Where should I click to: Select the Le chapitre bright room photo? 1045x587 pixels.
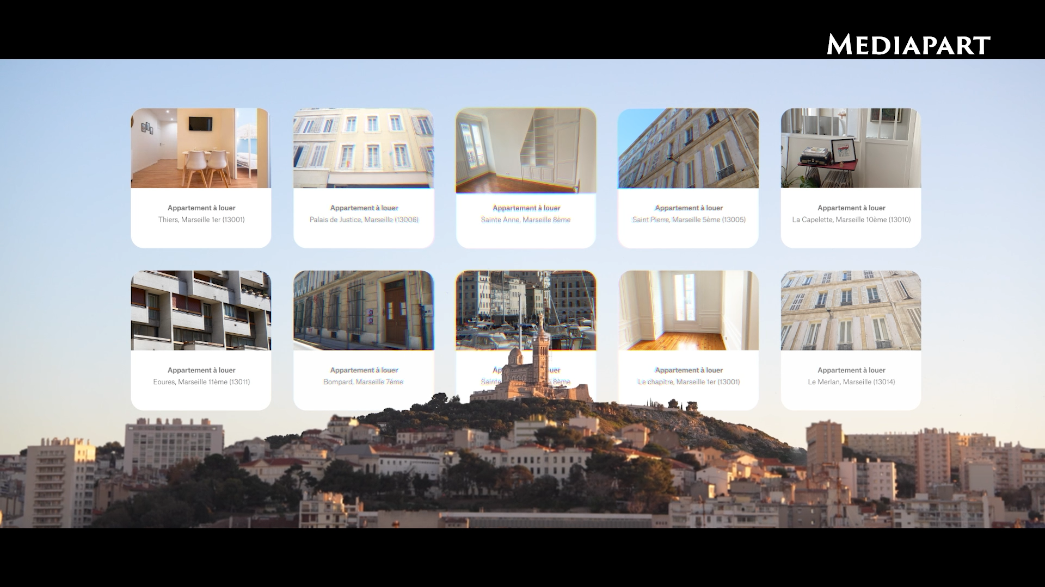point(688,310)
